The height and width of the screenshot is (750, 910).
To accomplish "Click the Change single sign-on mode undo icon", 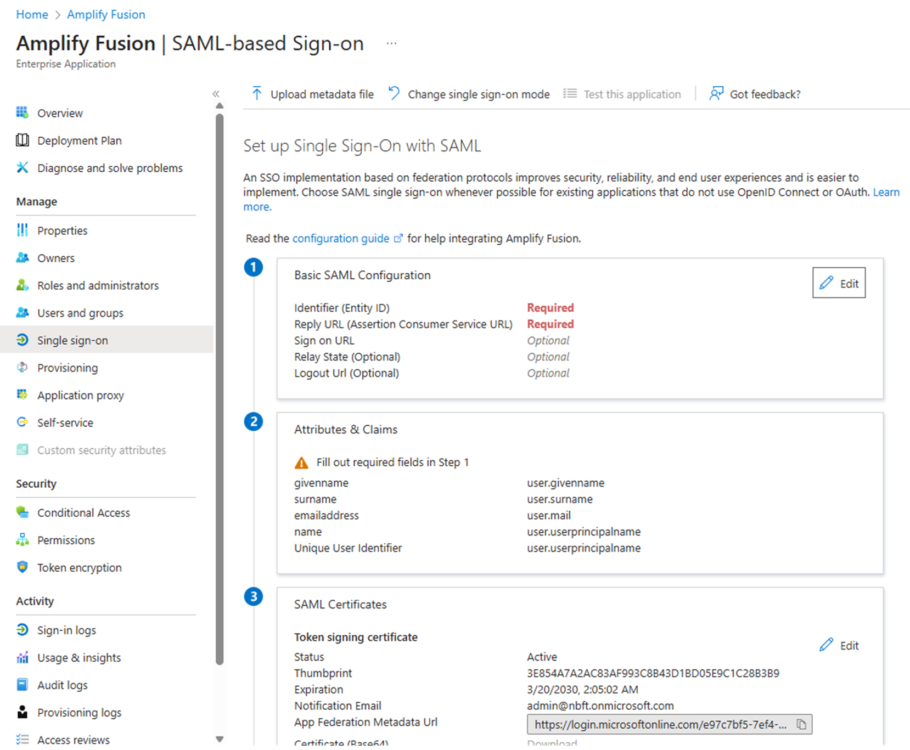I will point(394,93).
